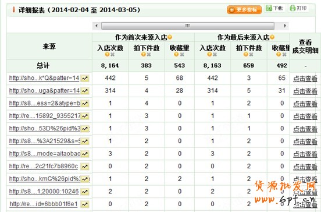Screen dimensions: 321x212
Task: Open source link http://sho...53D%26pid%3
Action: (45, 129)
